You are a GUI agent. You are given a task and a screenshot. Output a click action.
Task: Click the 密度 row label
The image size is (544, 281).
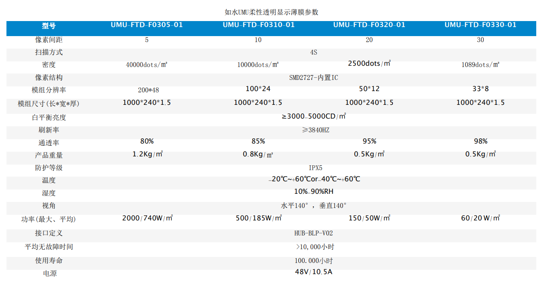pyautogui.click(x=49, y=65)
